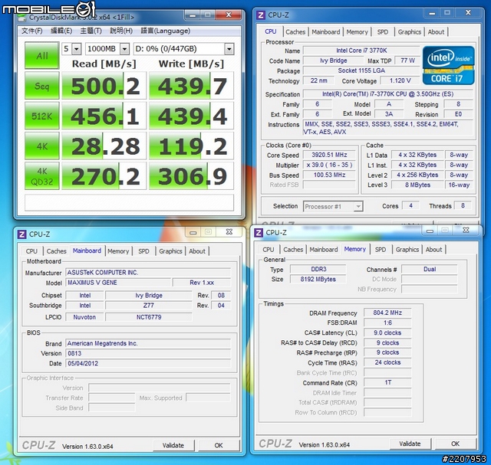Click OK in the Mainboard CPU-Z window
491x465 pixels.
219,445
